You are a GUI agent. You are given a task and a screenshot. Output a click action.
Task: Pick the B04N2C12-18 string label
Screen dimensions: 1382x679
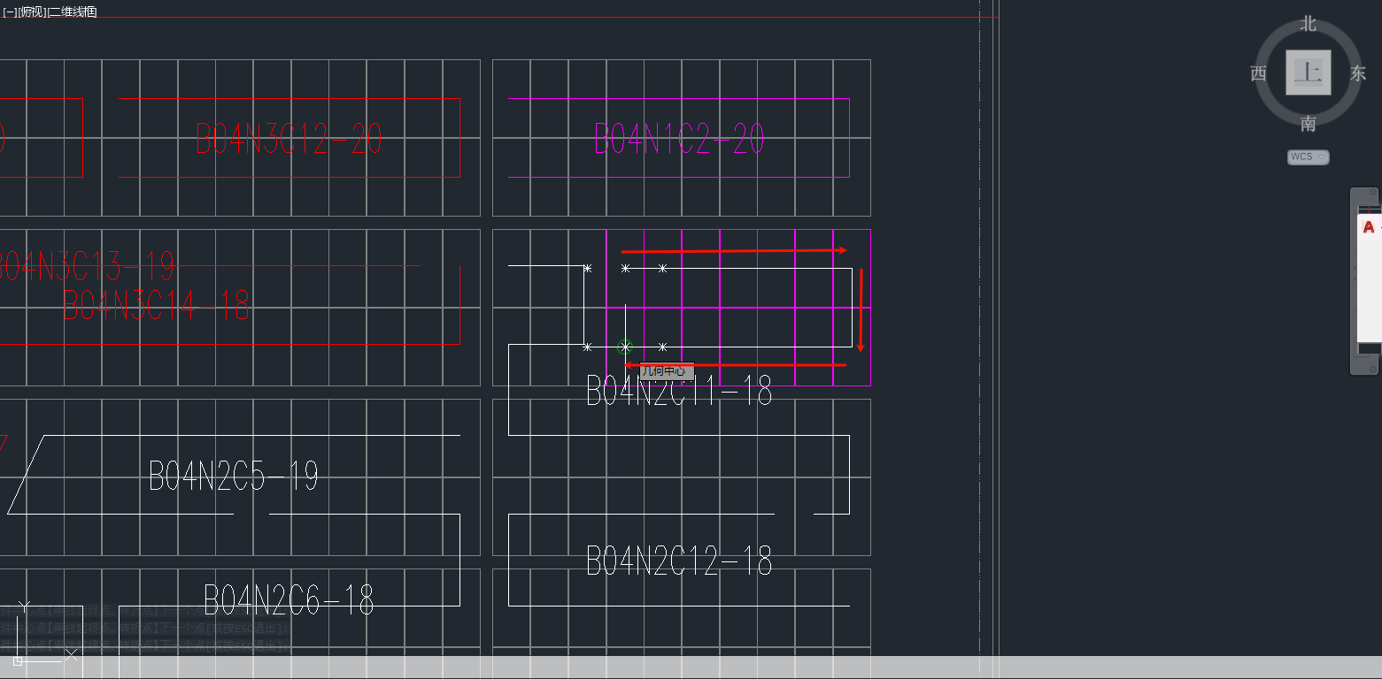click(679, 561)
